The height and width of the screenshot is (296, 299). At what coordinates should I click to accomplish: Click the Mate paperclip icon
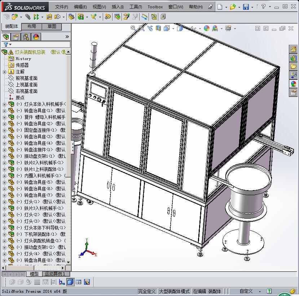[28, 17]
